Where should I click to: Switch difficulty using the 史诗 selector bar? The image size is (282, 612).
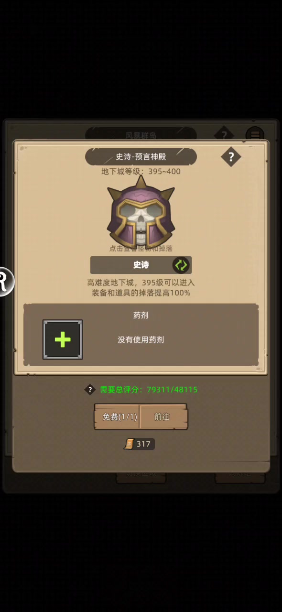pos(141,265)
